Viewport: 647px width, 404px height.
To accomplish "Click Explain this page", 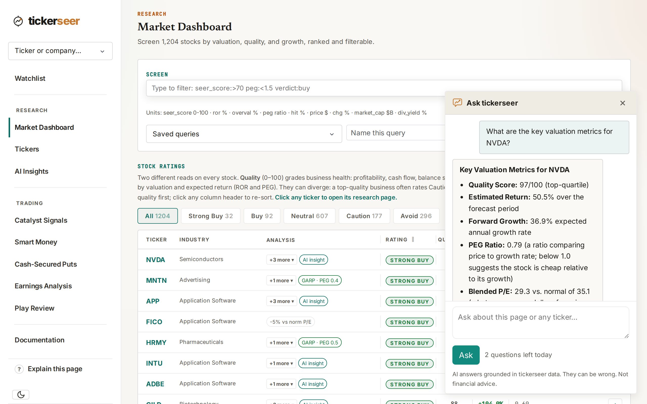I will 55,369.
